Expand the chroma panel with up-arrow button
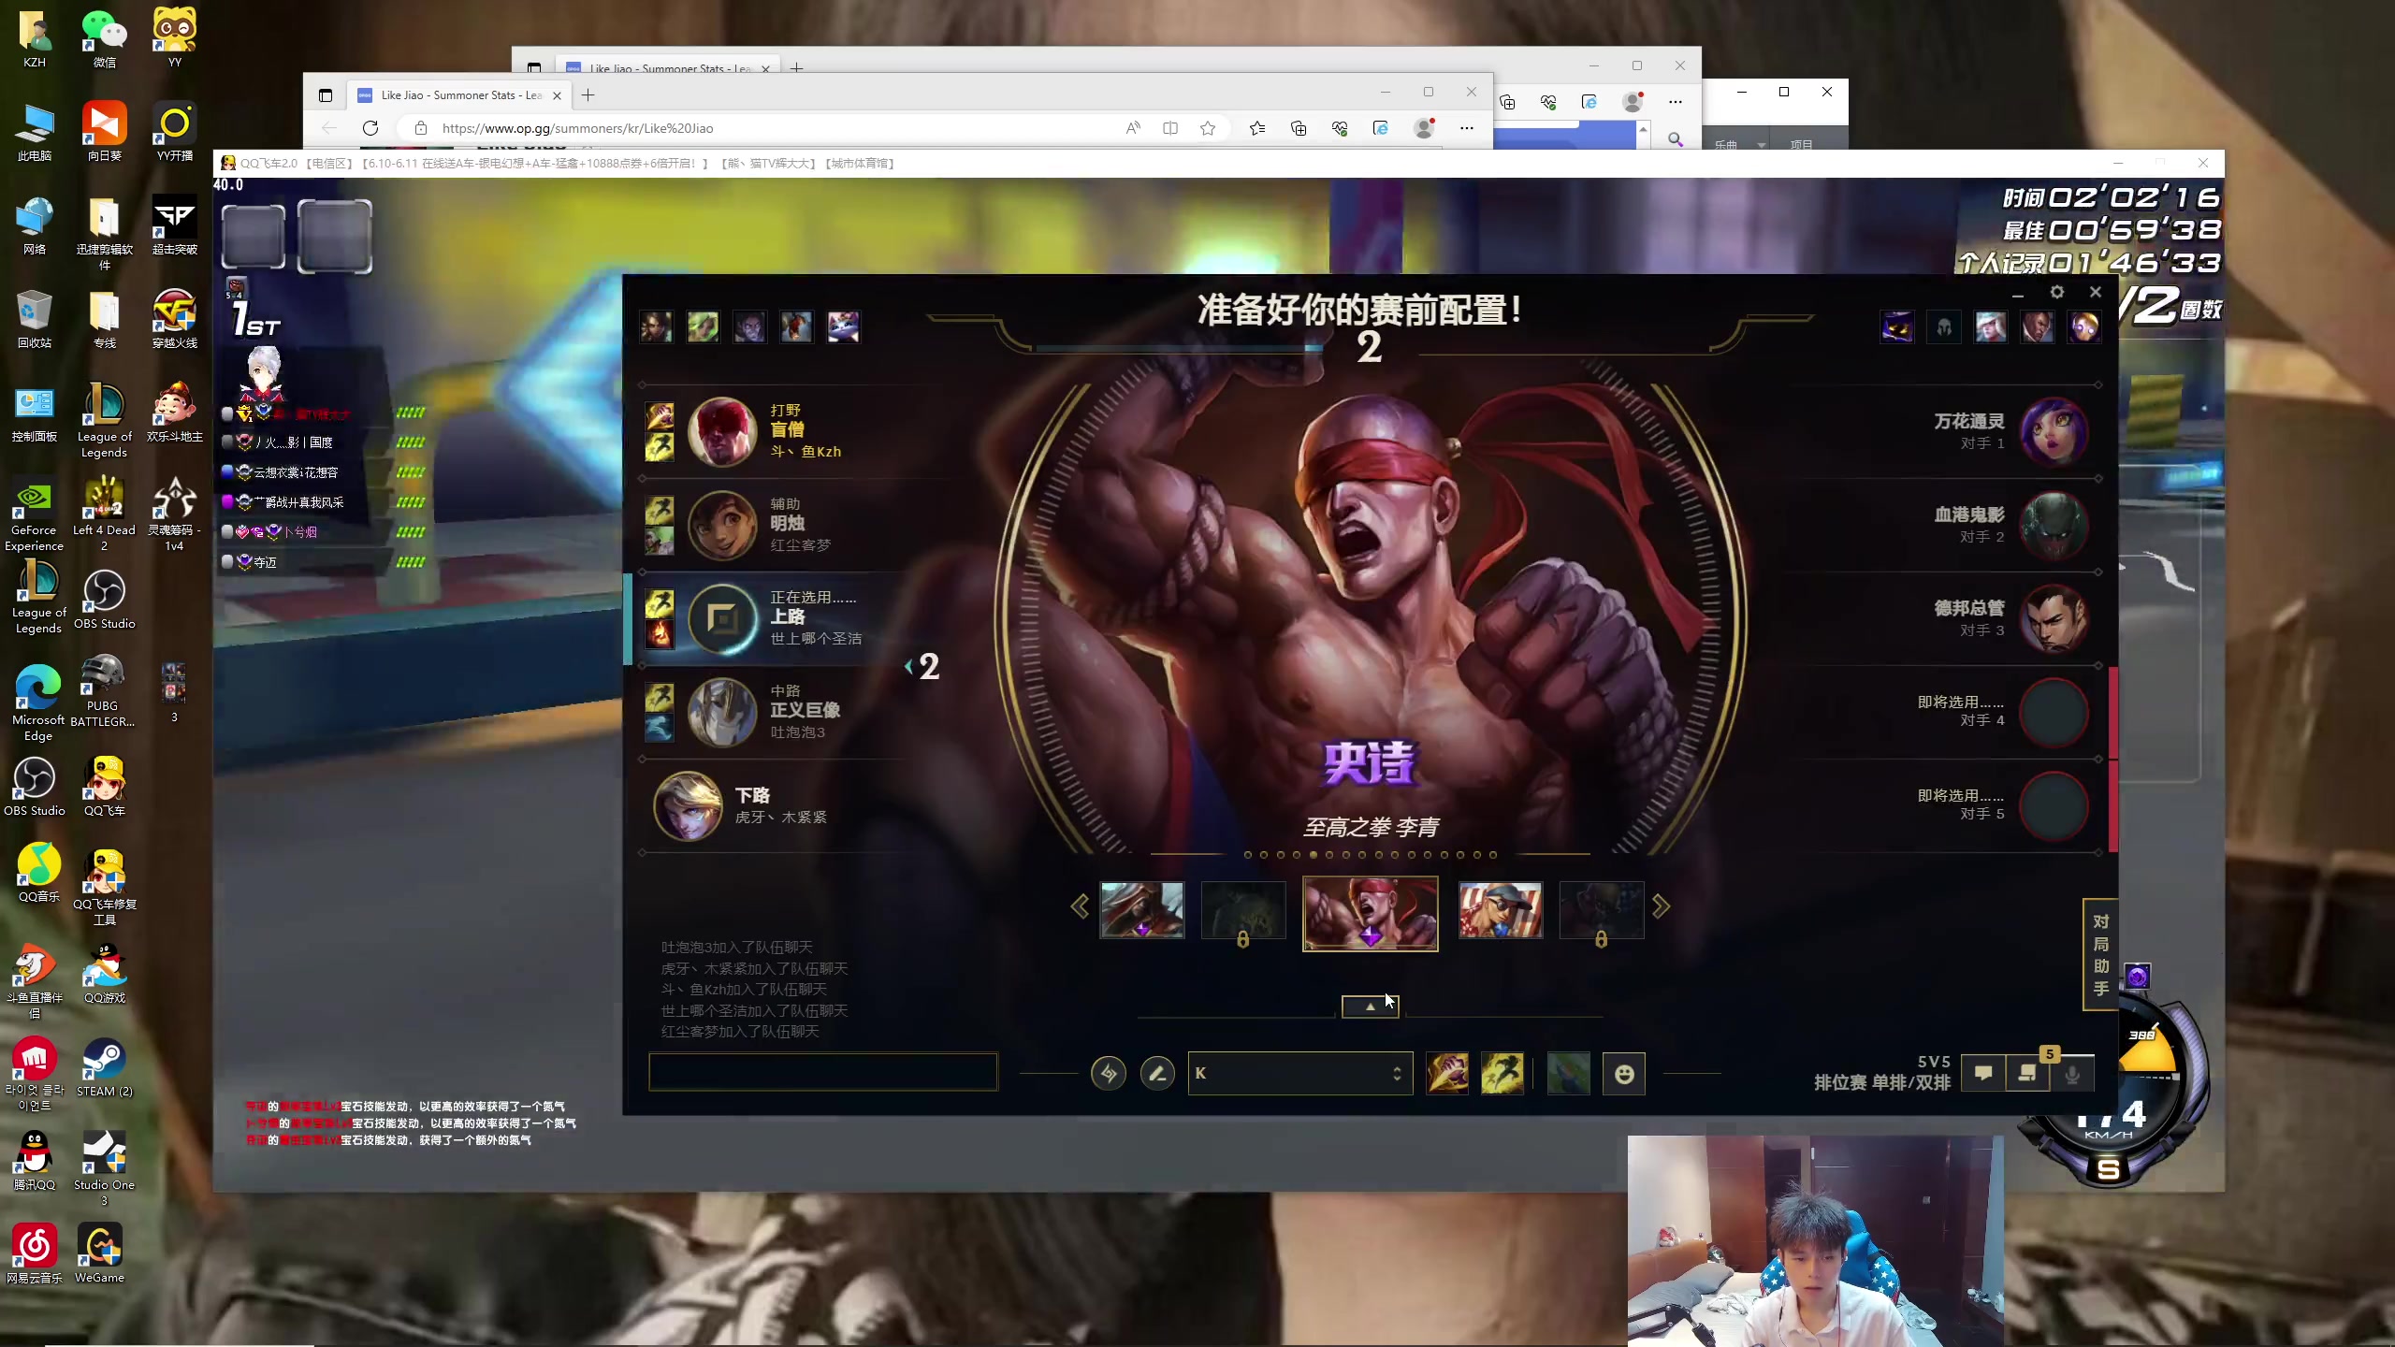The height and width of the screenshot is (1347, 2395). 1371,1007
